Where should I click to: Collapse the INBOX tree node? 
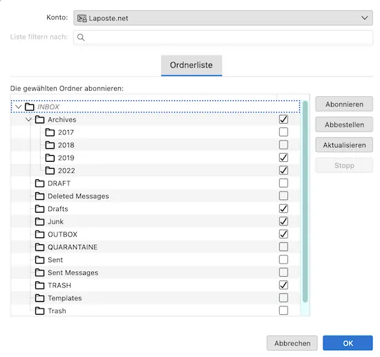[x=19, y=107]
